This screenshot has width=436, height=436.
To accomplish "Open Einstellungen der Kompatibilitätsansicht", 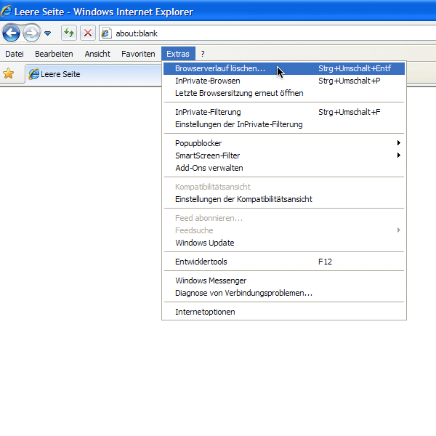I will (x=284, y=199).
